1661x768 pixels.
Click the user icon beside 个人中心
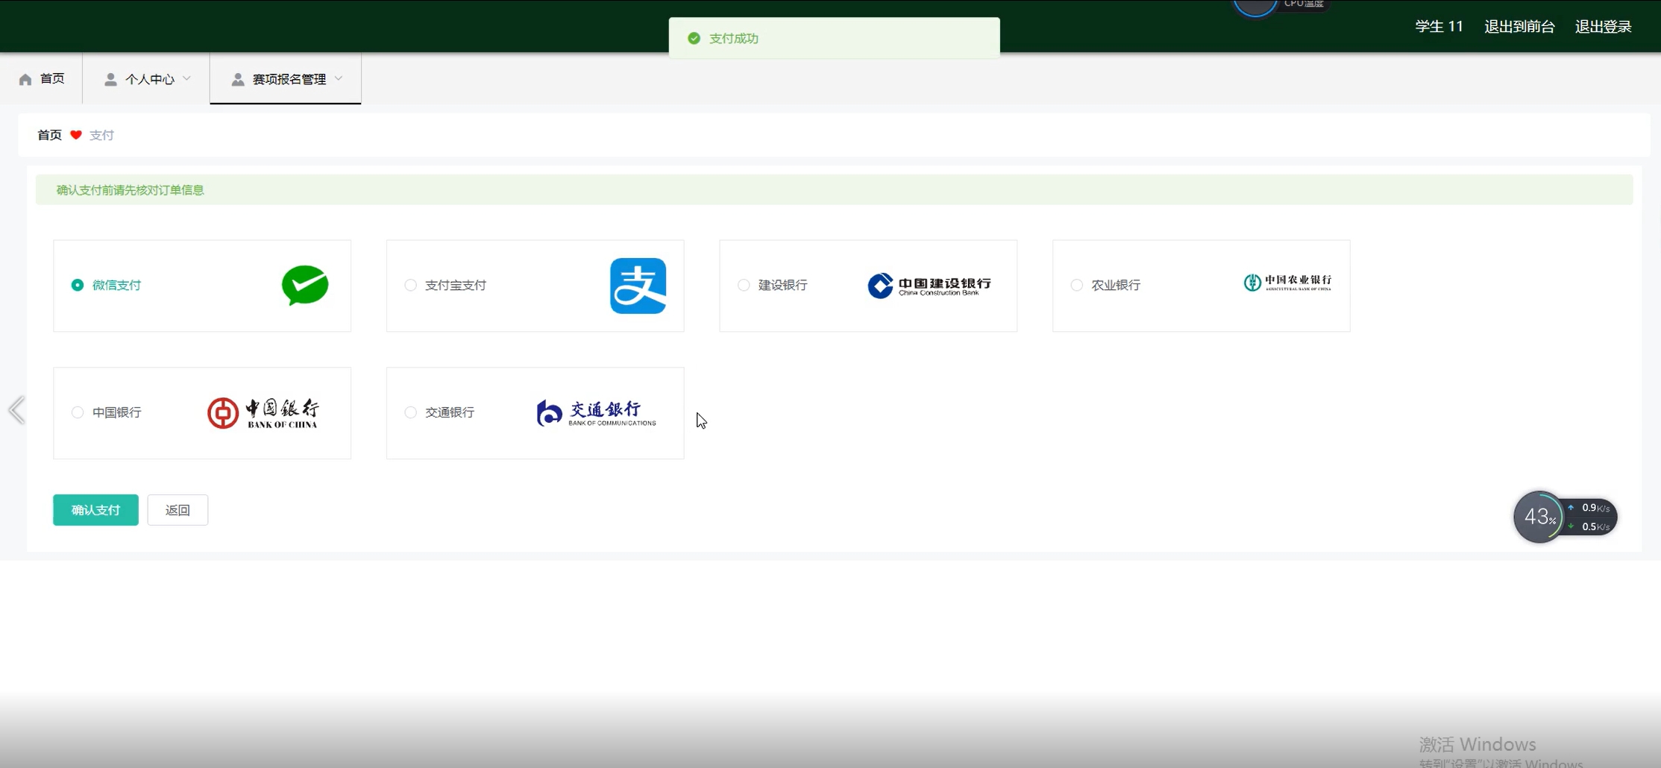(110, 79)
